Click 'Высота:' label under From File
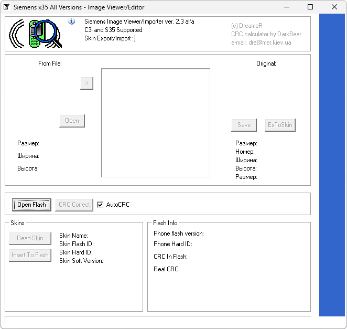Screen dimensions: 347x329 28,168
